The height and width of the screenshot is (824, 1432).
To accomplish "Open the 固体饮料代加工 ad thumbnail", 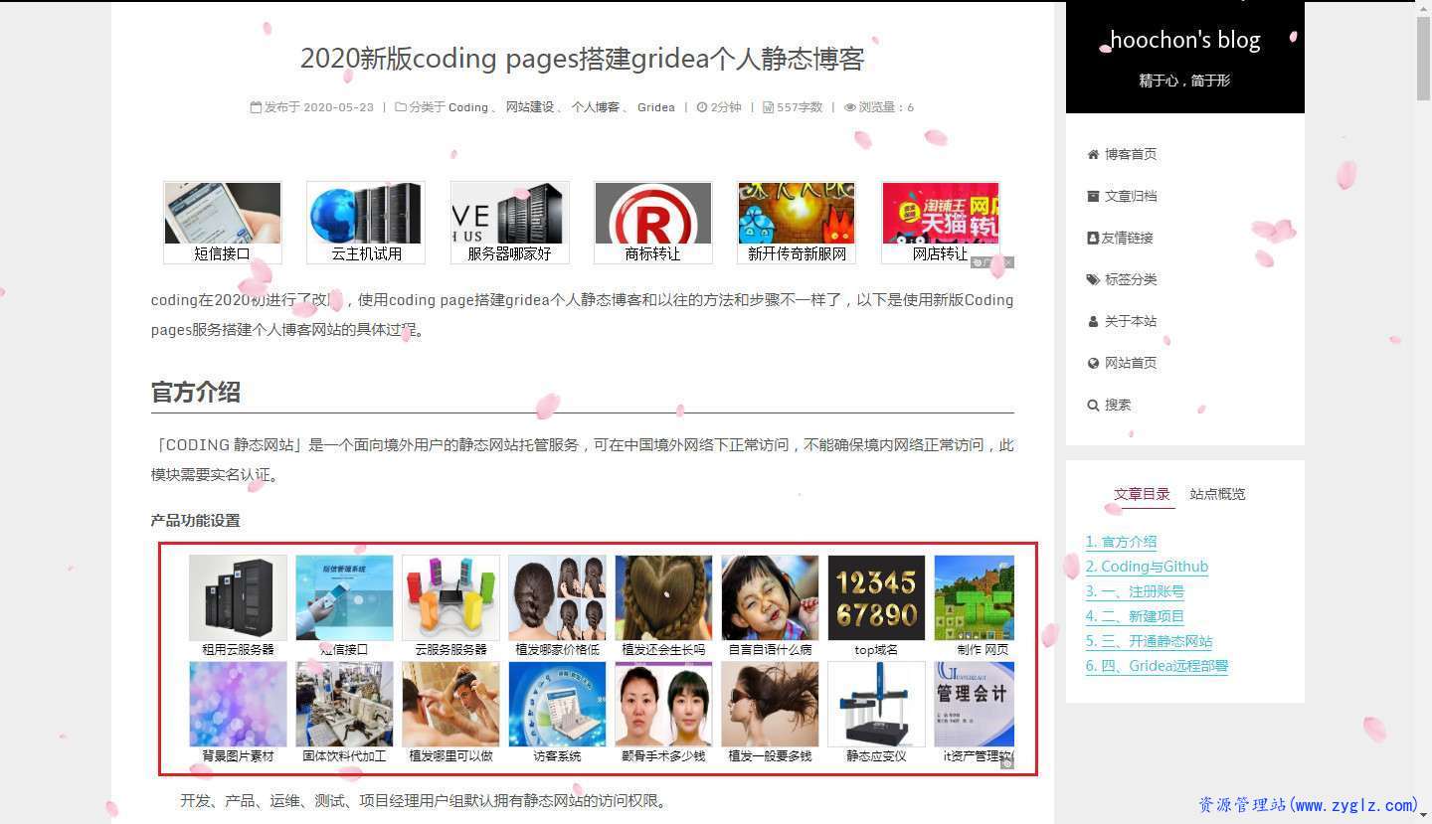I will 344,713.
